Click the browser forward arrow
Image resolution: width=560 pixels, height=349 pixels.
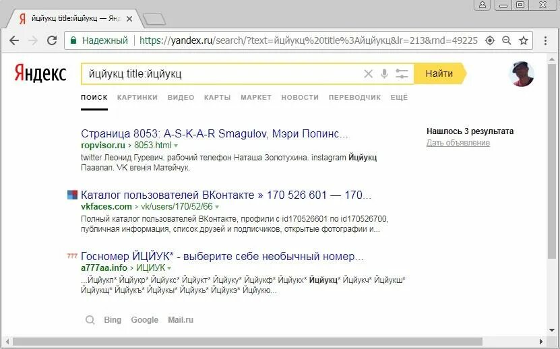(33, 40)
